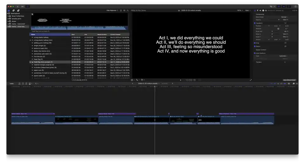Enter full screen viewer via arrows icon

[x=251, y=80]
